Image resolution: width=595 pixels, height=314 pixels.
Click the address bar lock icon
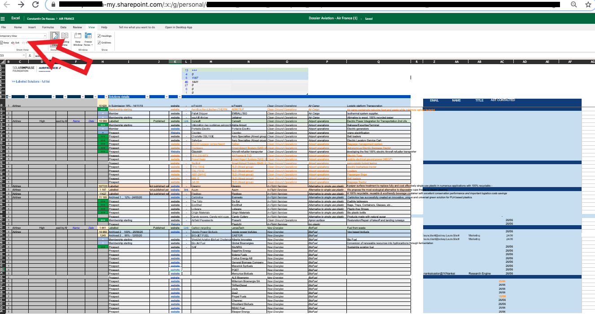point(53,5)
